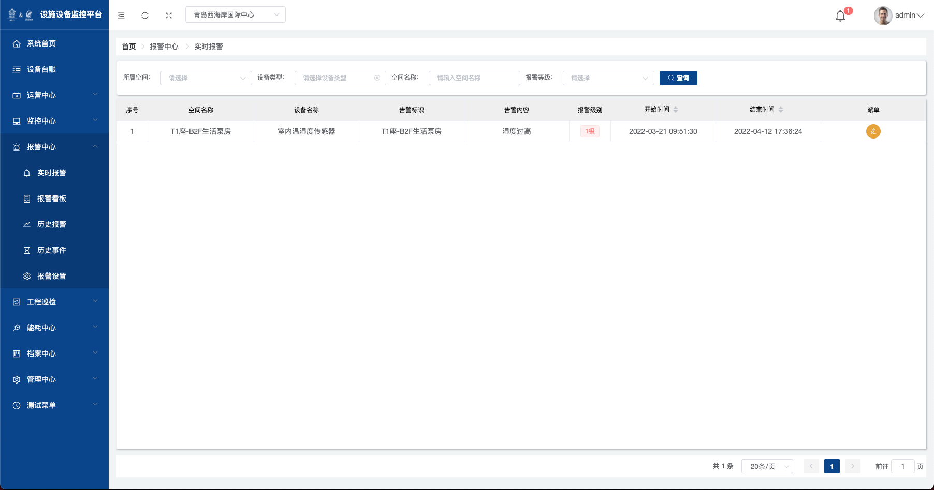Click the 查询 search button
934x490 pixels.
pyautogui.click(x=678, y=78)
